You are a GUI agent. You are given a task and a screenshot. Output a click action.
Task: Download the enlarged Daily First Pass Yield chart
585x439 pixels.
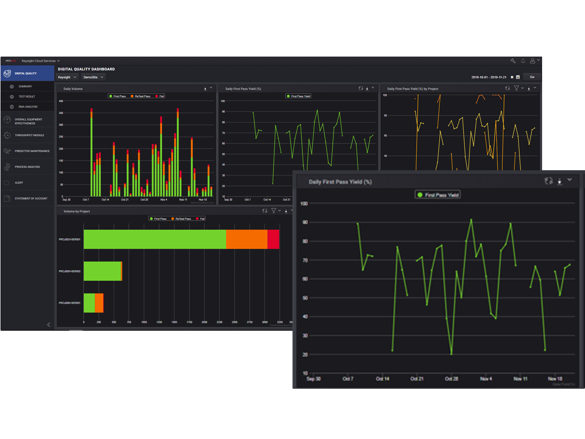(560, 181)
